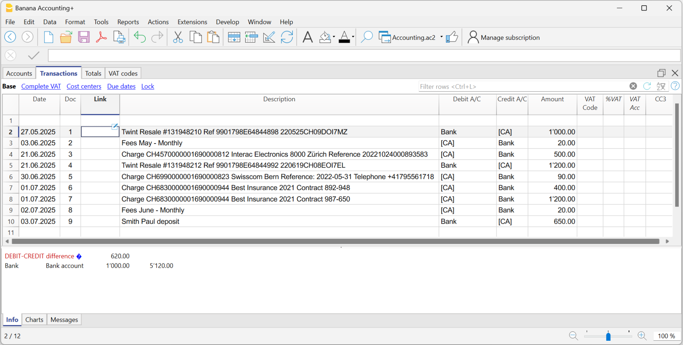Export to PDF using the PDF icon
Screen dimensions: 683x345
tap(101, 37)
